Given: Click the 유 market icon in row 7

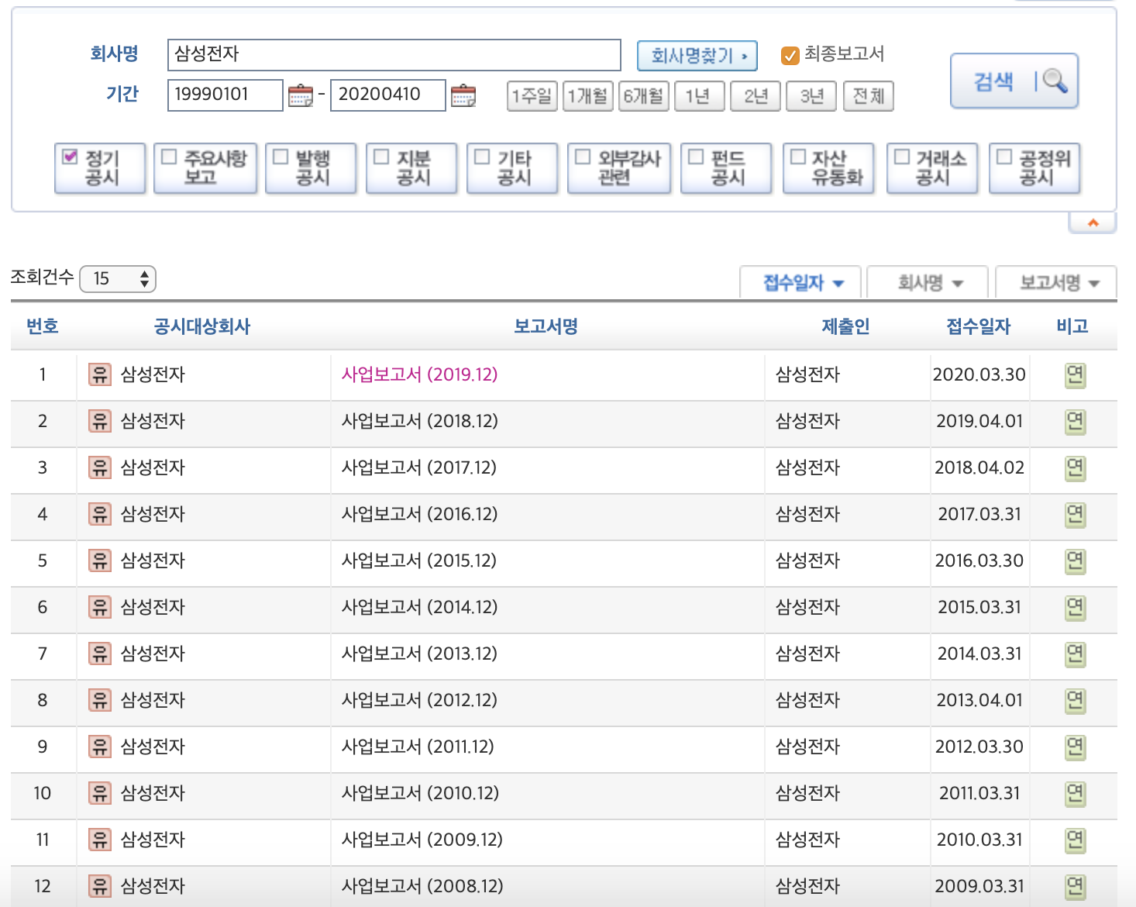Looking at the screenshot, I should (100, 654).
